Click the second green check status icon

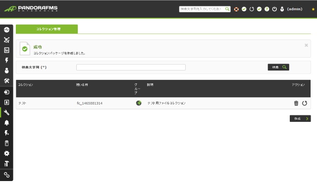pyautogui.click(x=259, y=9)
